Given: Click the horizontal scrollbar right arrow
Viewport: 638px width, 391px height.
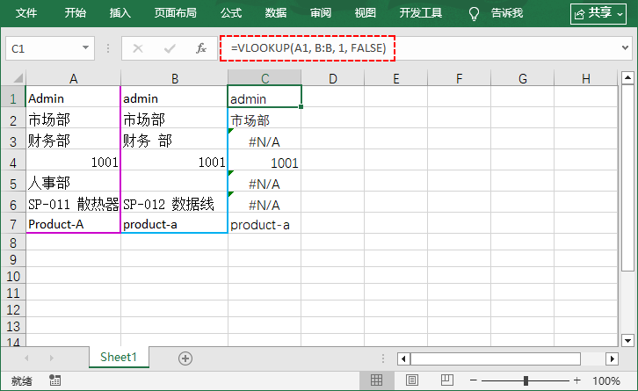Looking at the screenshot, I should (612, 358).
